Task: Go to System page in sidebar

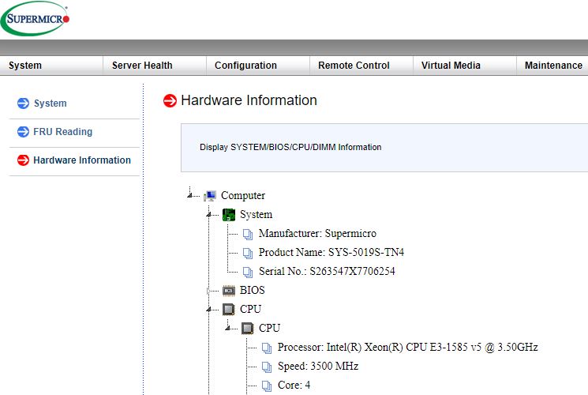Action: (x=50, y=103)
